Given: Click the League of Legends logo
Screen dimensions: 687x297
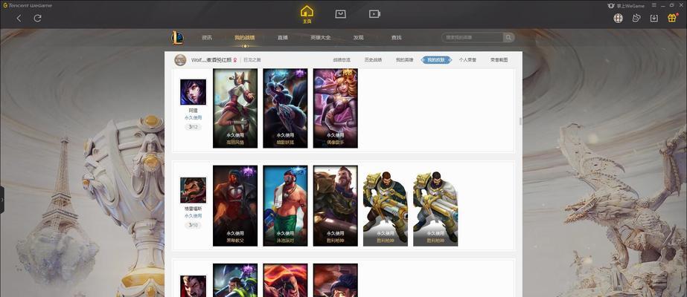Looking at the screenshot, I should (x=177, y=38).
